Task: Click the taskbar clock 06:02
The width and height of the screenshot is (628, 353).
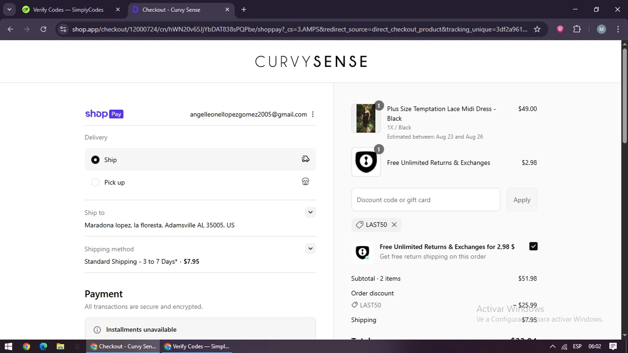Action: 595,346
